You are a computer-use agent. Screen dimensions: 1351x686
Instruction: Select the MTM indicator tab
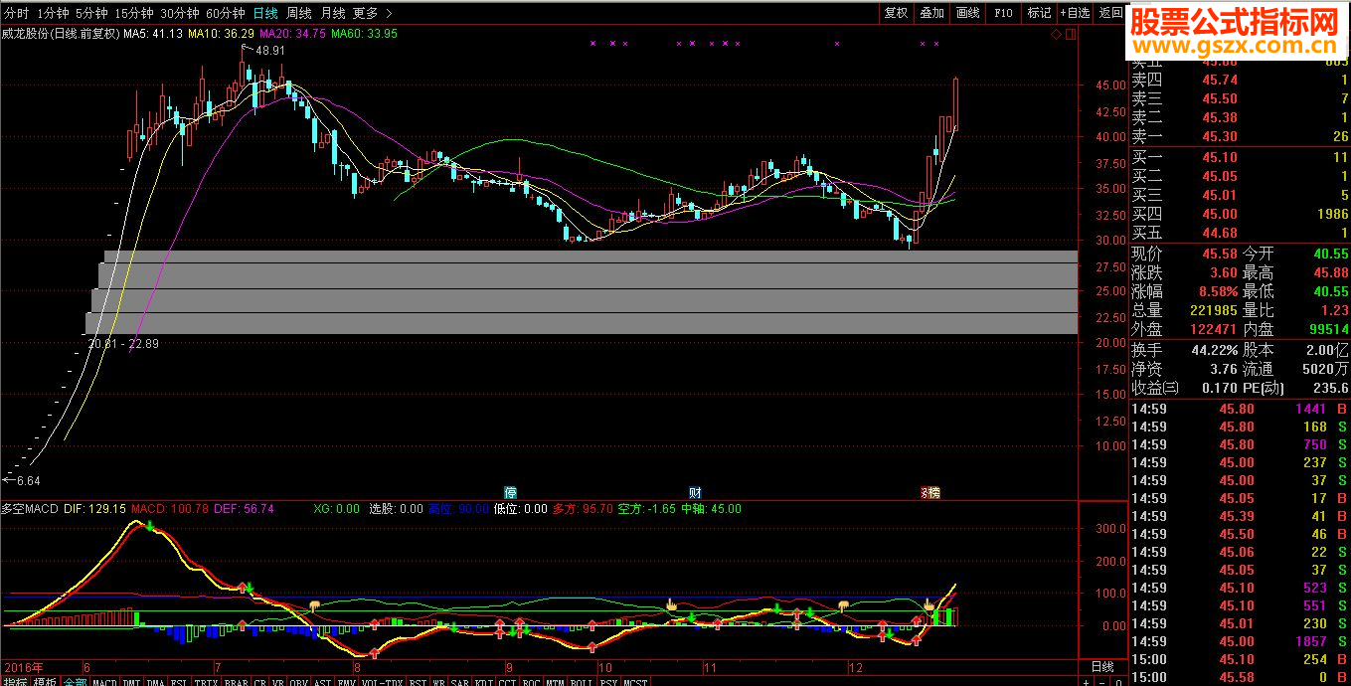pos(555,680)
